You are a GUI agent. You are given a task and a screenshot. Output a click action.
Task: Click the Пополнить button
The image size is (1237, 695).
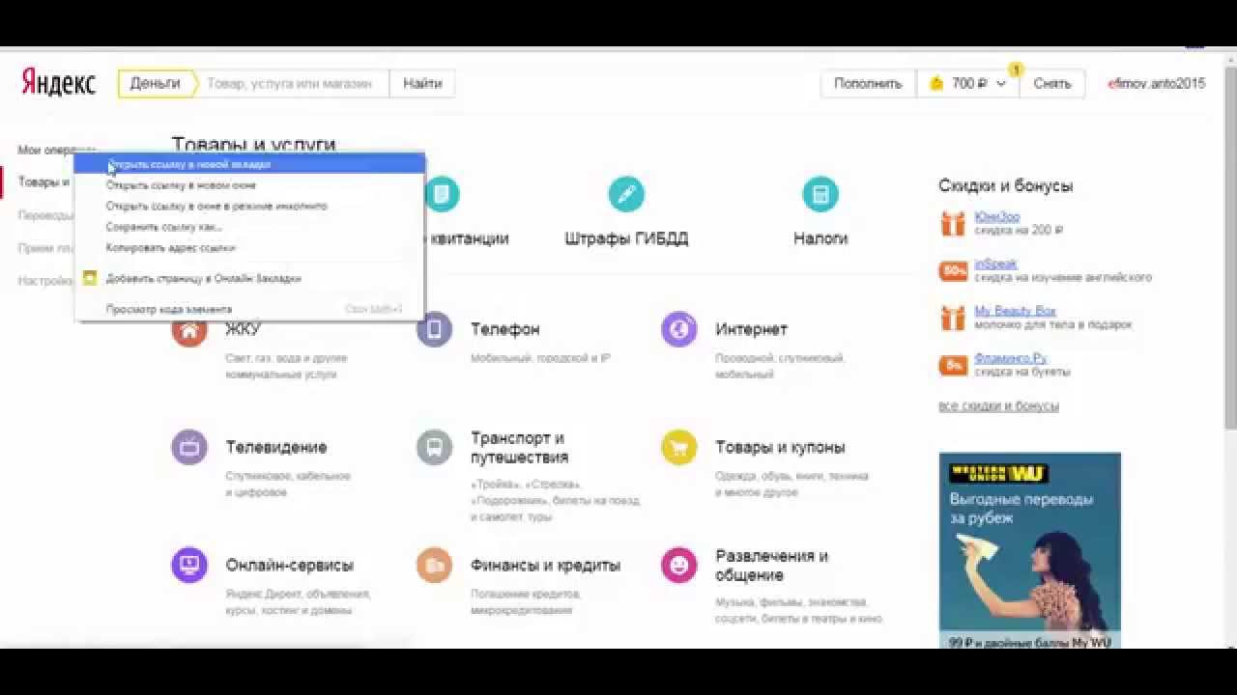tap(868, 84)
